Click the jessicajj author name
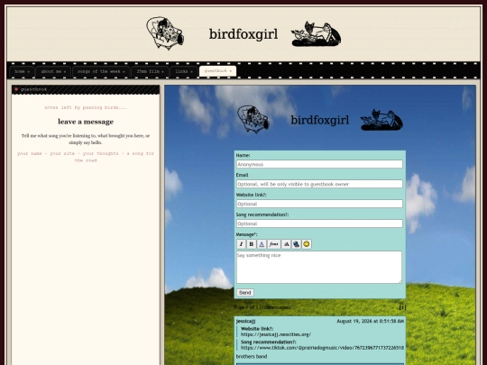The width and height of the screenshot is (487, 365). coord(245,321)
